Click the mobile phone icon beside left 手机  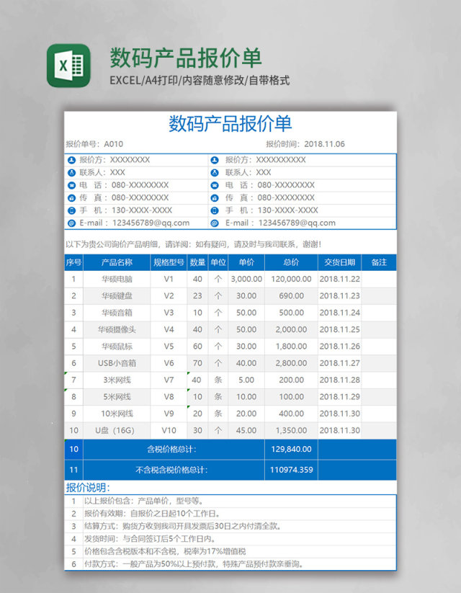(x=71, y=210)
